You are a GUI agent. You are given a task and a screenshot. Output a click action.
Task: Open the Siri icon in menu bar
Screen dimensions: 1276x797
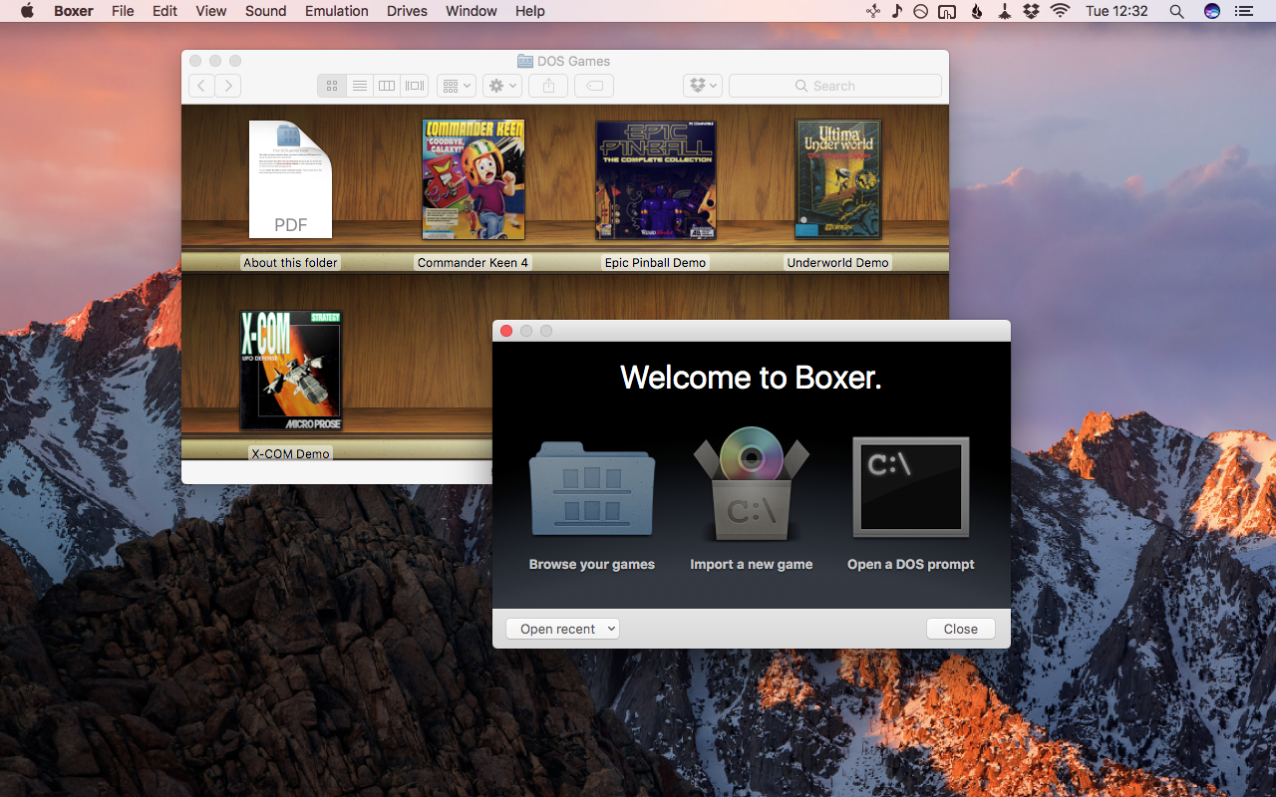tap(1212, 11)
